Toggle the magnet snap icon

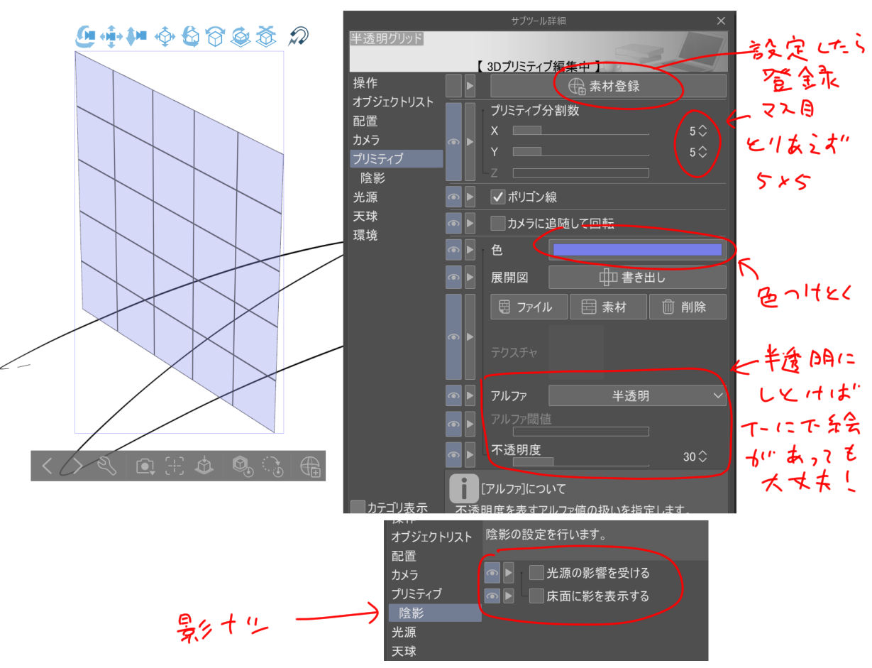[x=297, y=35]
